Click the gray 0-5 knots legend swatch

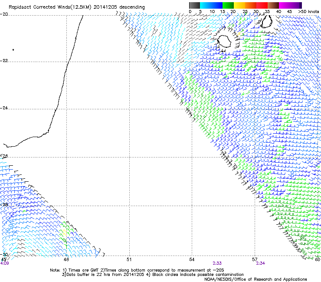[194, 5]
